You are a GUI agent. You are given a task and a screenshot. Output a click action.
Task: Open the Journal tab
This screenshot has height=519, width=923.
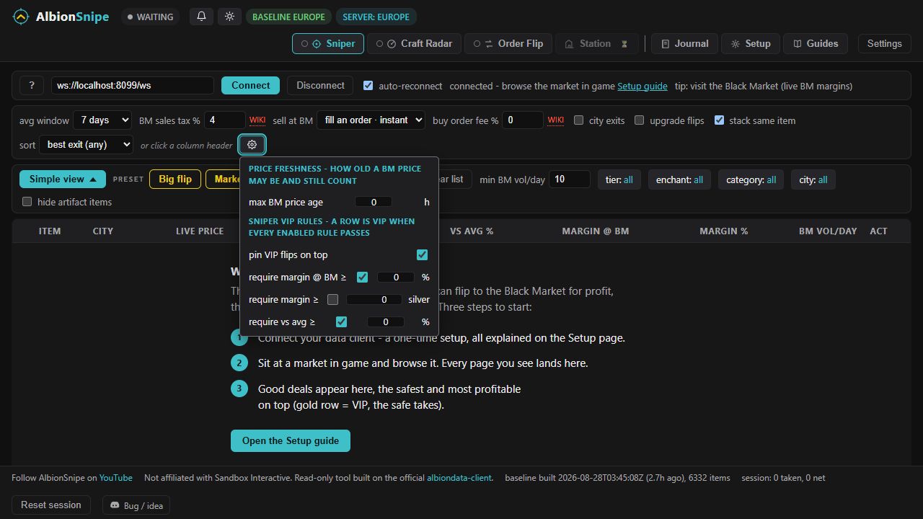click(x=684, y=43)
